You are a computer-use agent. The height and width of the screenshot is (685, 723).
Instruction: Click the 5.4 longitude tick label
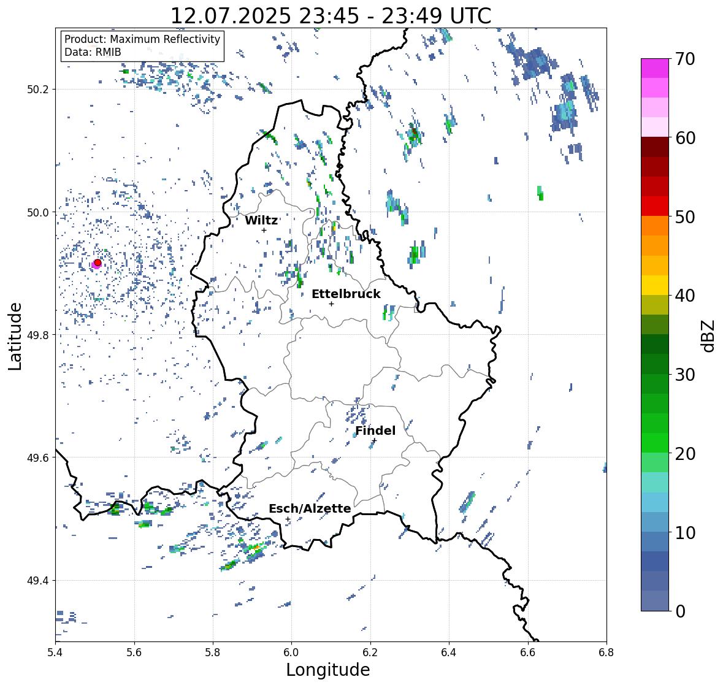tap(55, 652)
